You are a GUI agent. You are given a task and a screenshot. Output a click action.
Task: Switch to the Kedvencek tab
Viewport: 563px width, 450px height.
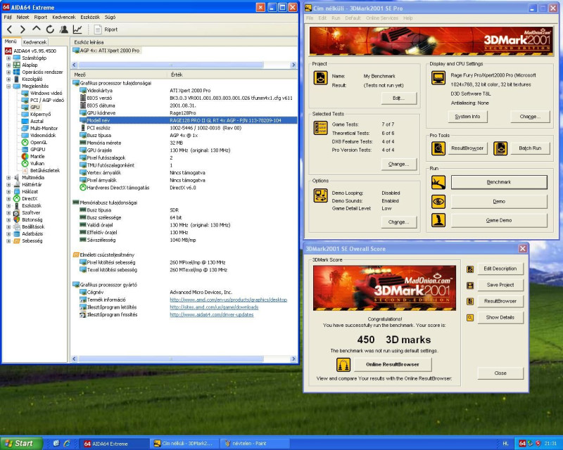34,42
